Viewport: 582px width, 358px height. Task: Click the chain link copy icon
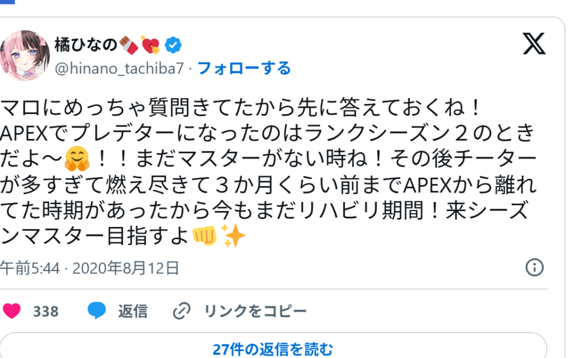181,311
